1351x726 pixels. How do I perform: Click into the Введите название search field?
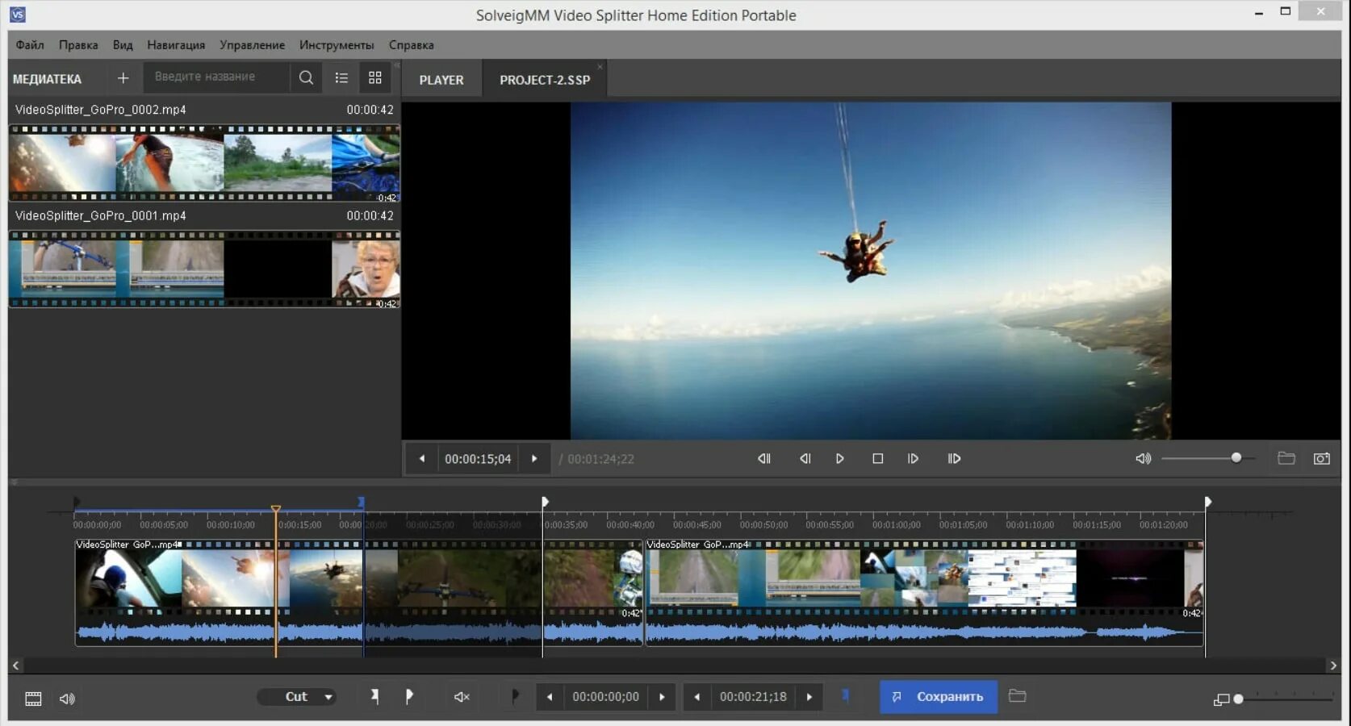(x=216, y=77)
